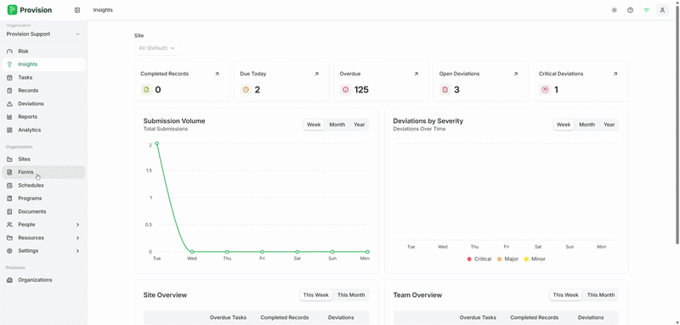Go to Risk page label
Screen dimensions: 680x325
coord(23,52)
